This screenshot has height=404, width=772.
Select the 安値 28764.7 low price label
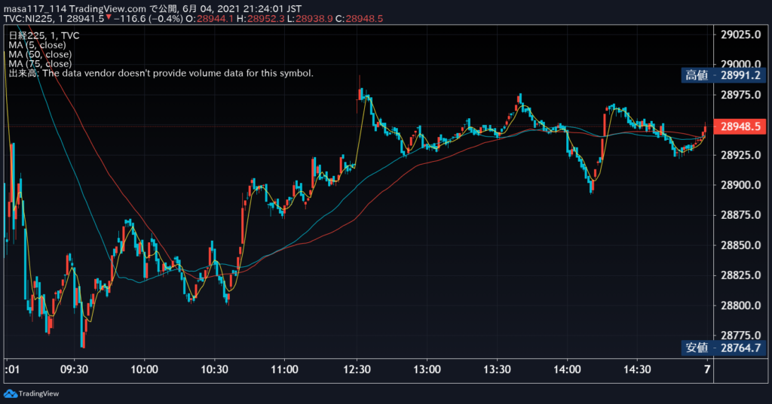tap(724, 348)
